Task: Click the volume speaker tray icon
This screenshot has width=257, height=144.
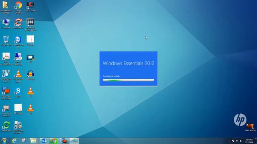Action: [241, 141]
